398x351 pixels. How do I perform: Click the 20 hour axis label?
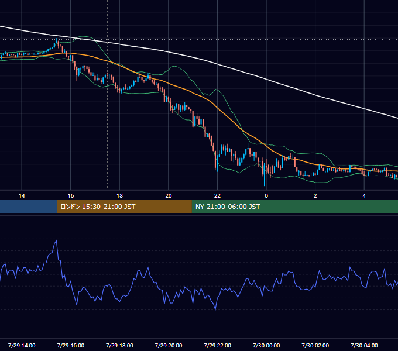coord(169,196)
